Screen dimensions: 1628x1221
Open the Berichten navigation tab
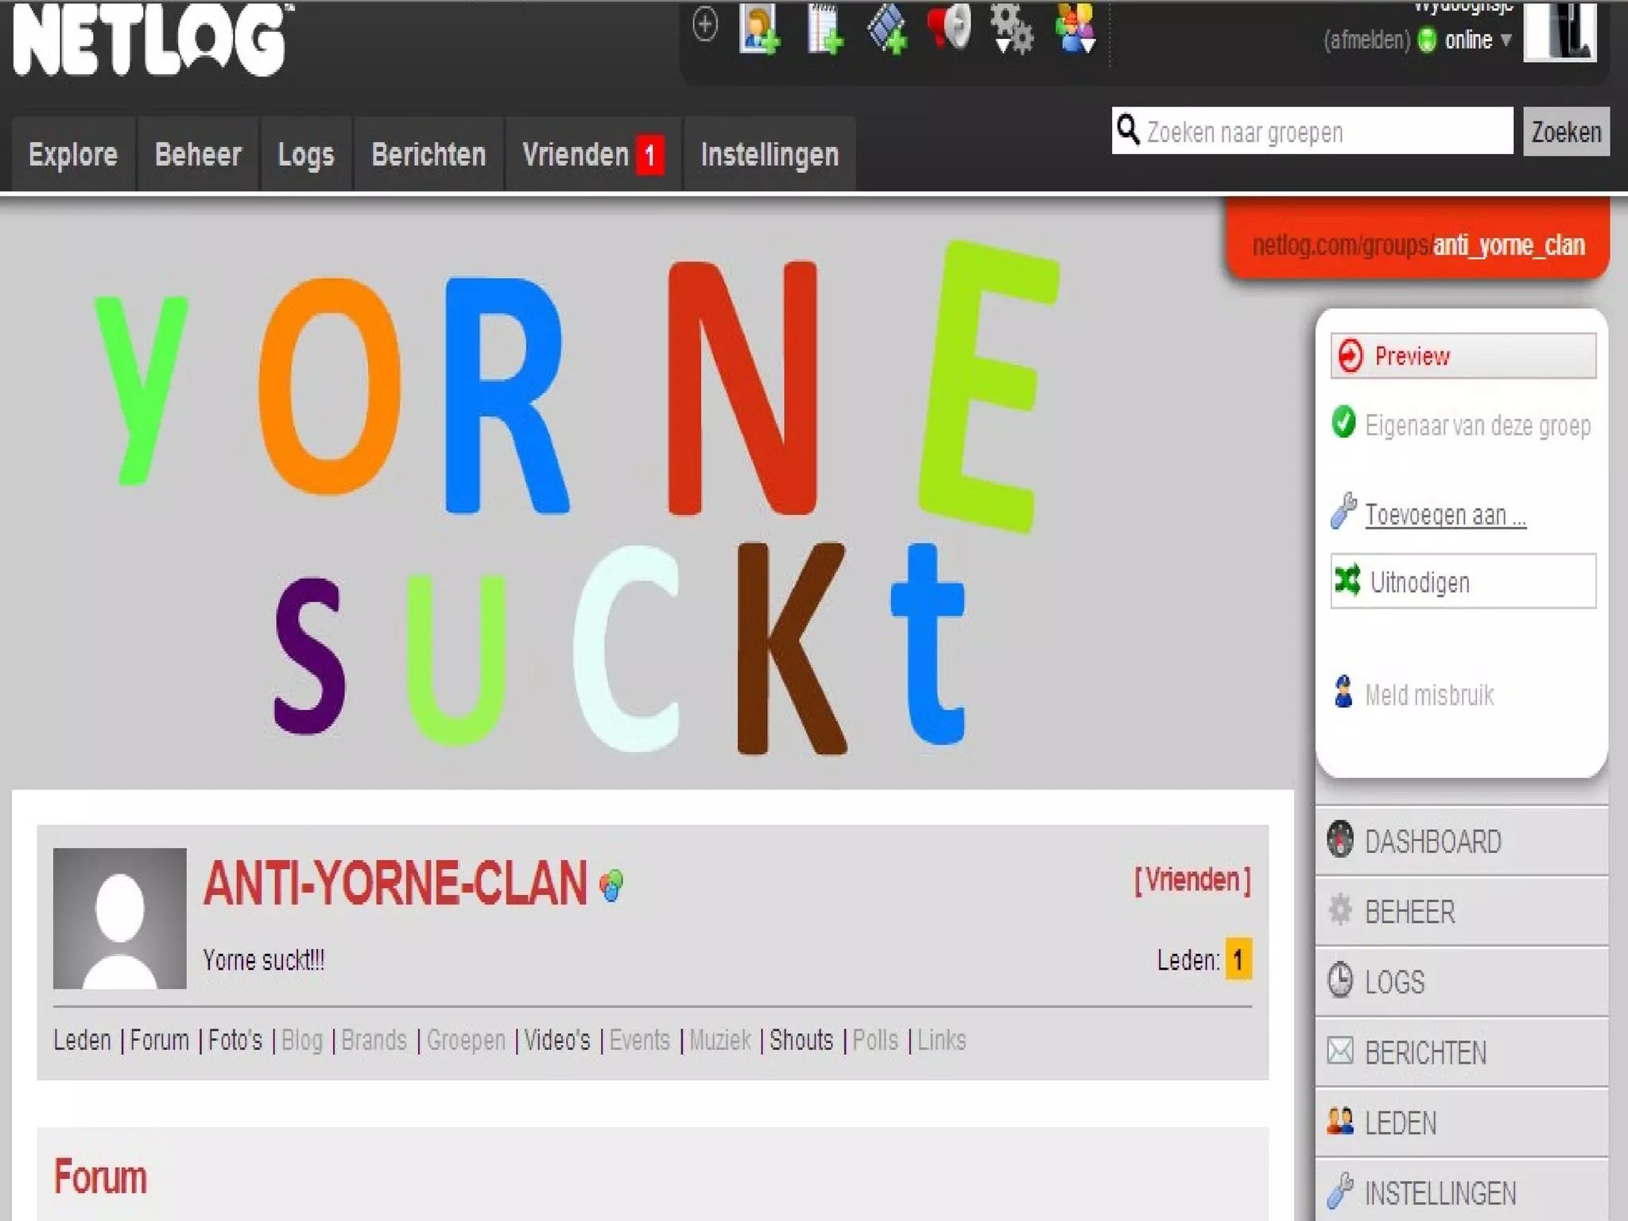point(428,154)
